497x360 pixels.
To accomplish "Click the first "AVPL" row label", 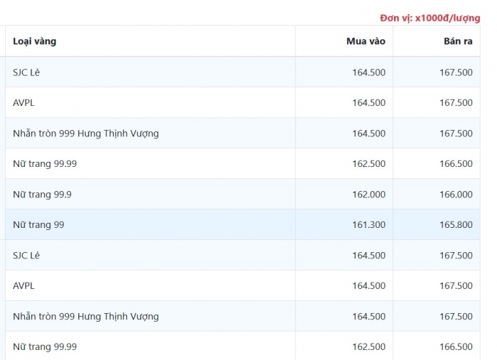I will tap(23, 102).
